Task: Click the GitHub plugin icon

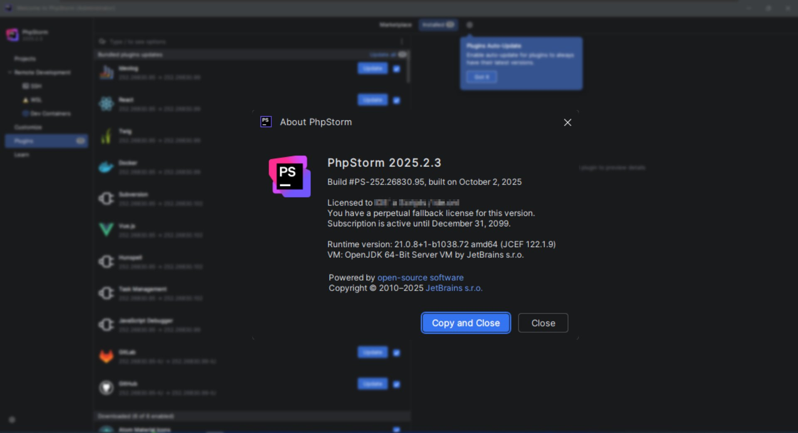Action: pos(106,388)
